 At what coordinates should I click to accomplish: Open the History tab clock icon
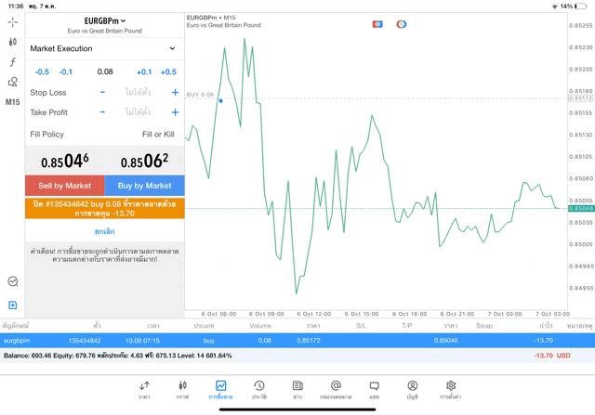pos(258,389)
